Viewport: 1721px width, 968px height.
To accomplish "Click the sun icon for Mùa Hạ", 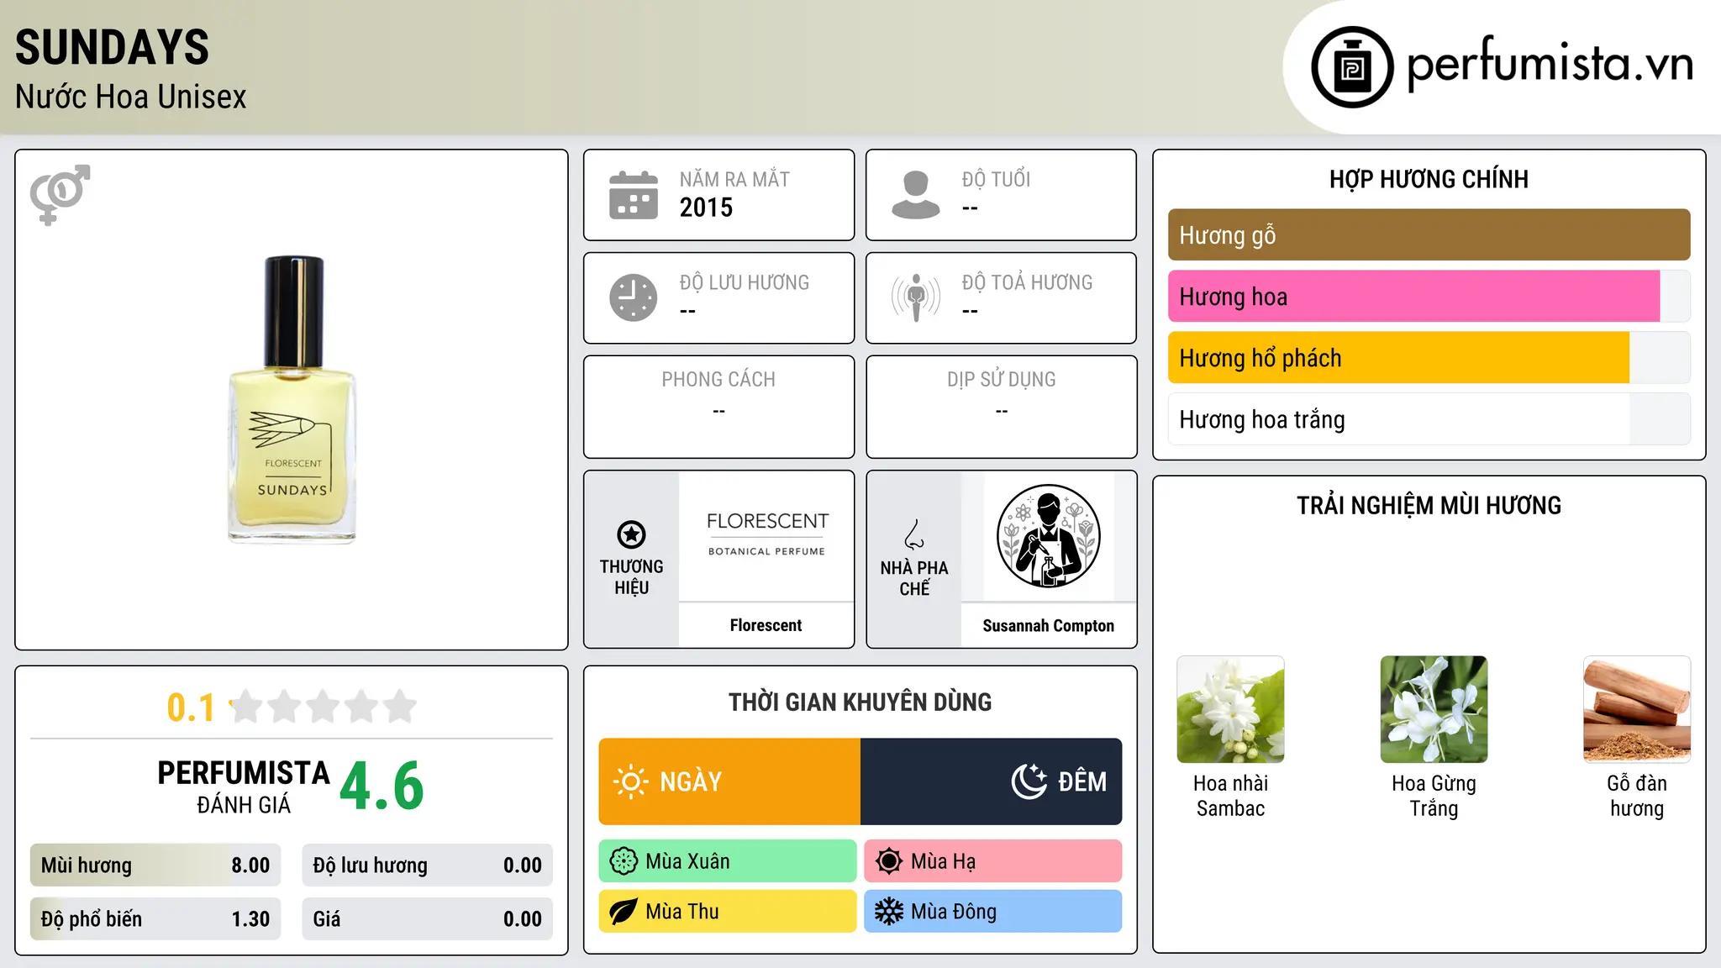I will click(x=889, y=861).
